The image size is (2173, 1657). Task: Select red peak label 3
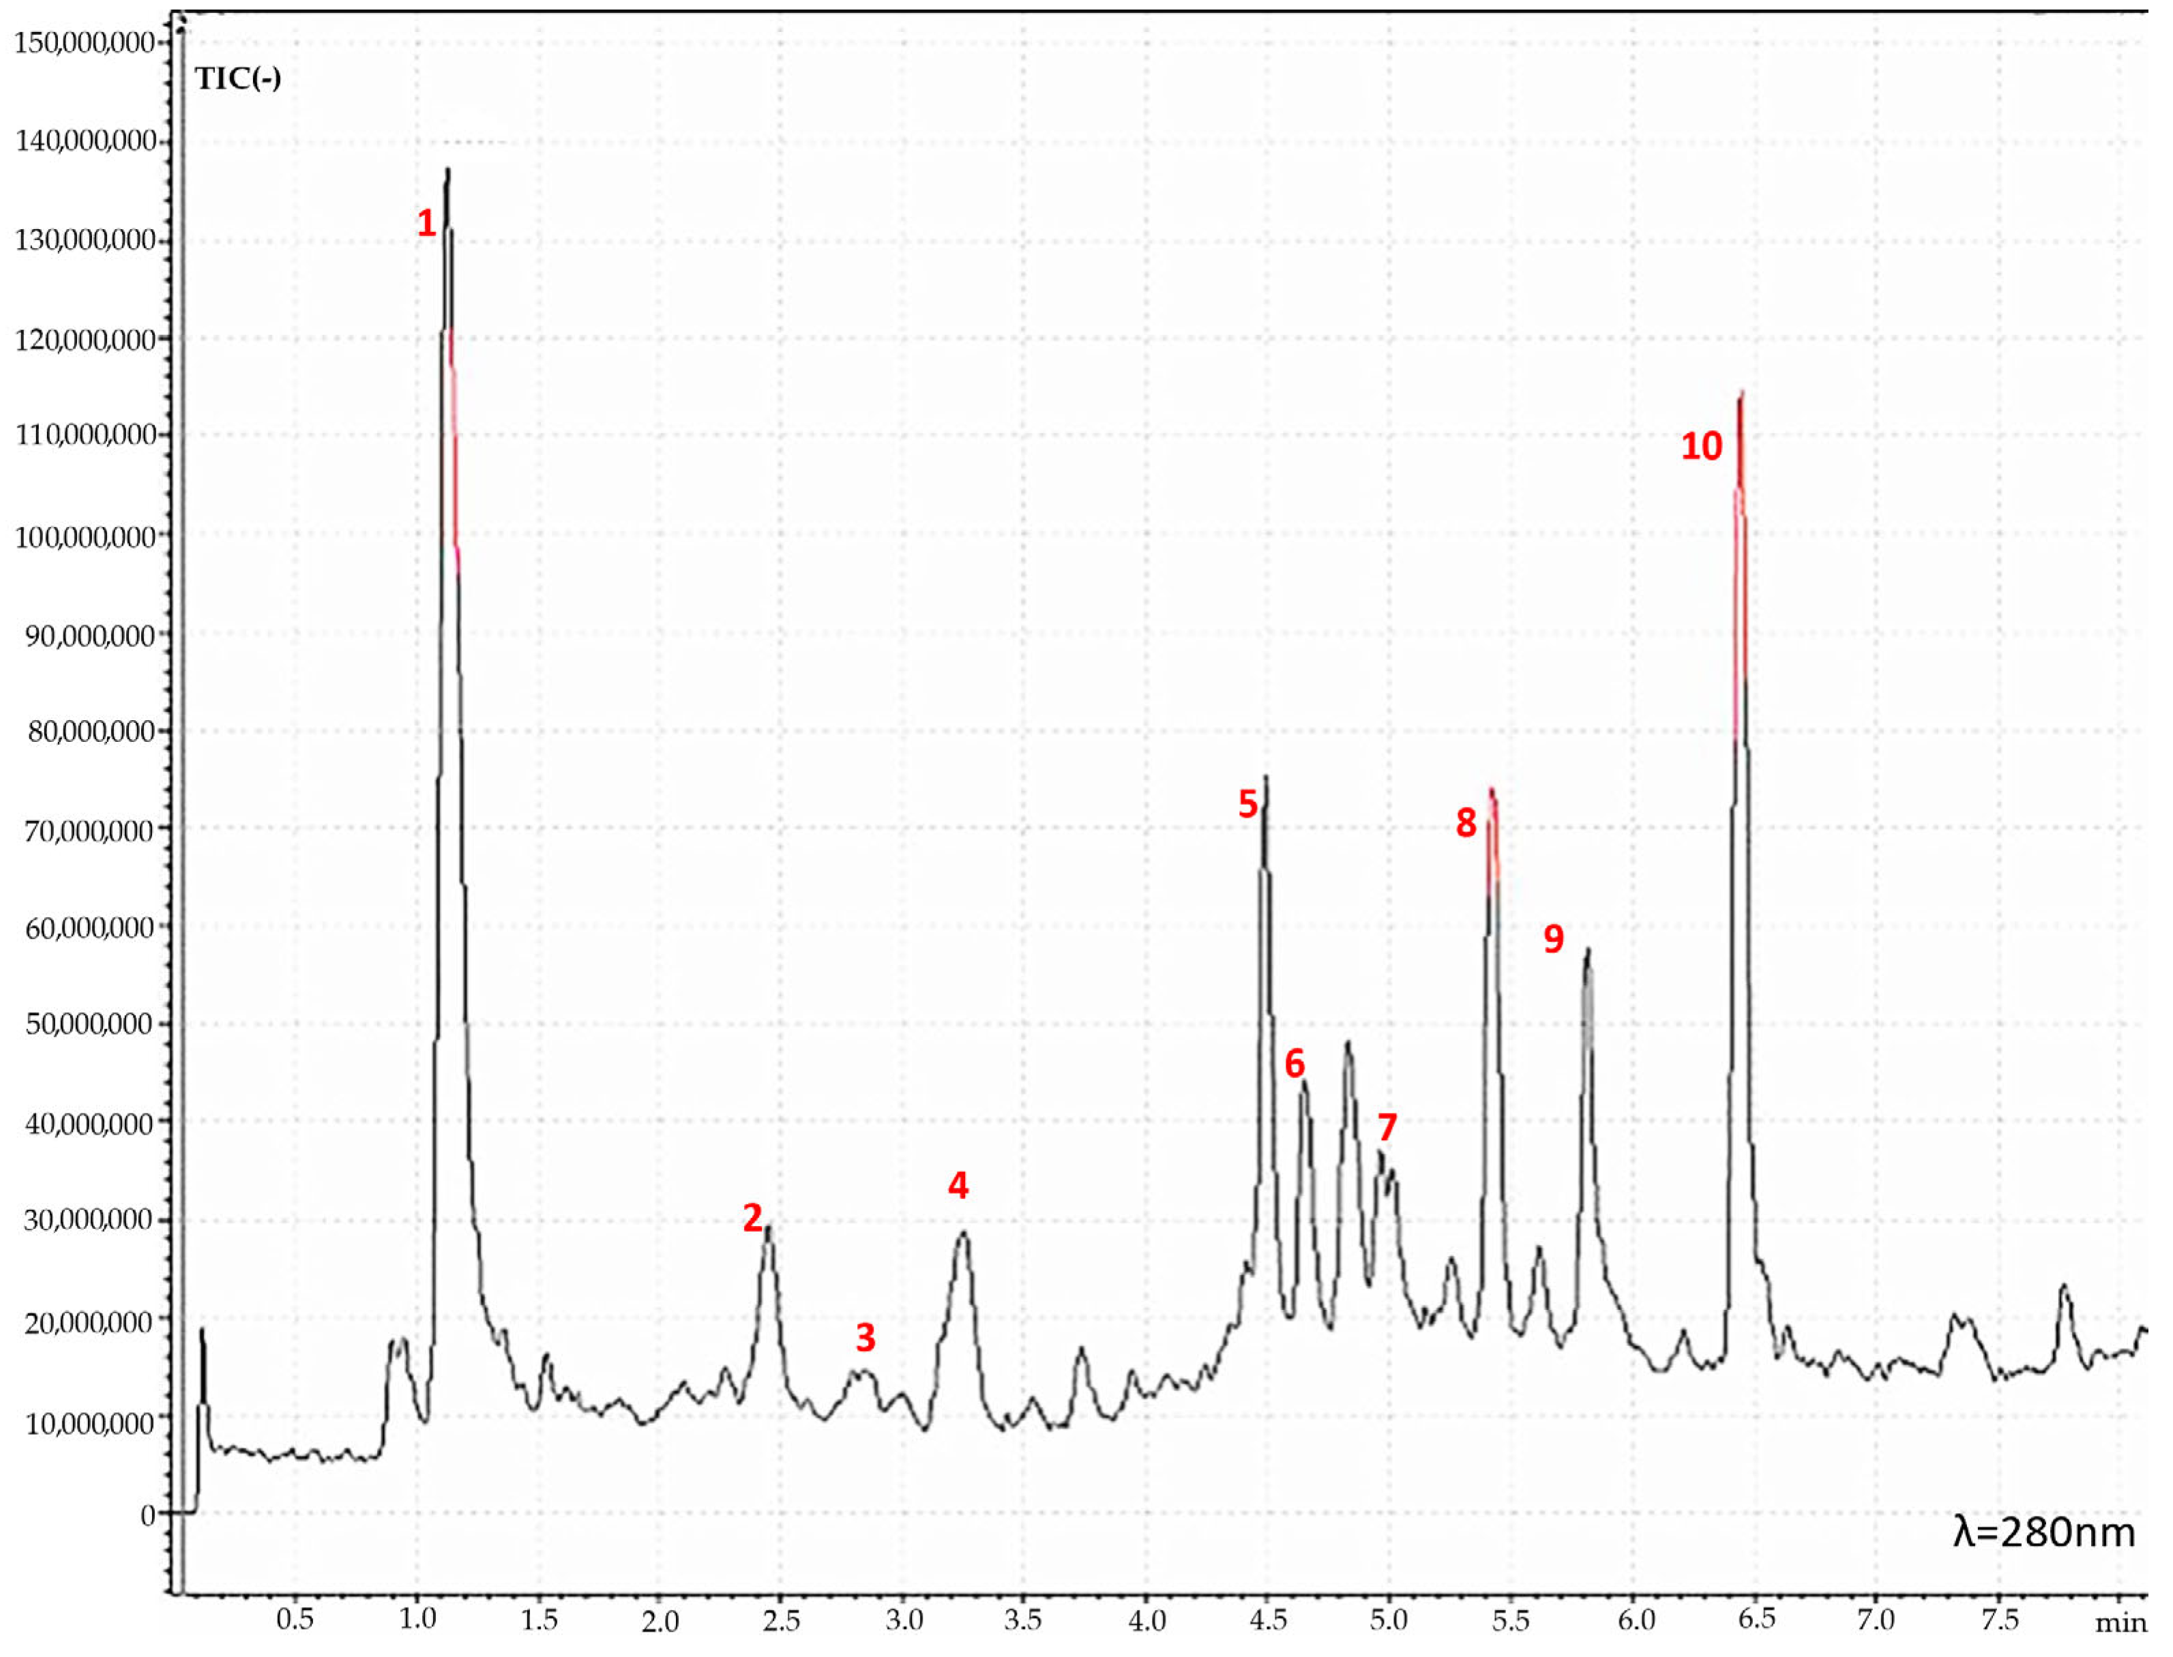coord(865,1337)
